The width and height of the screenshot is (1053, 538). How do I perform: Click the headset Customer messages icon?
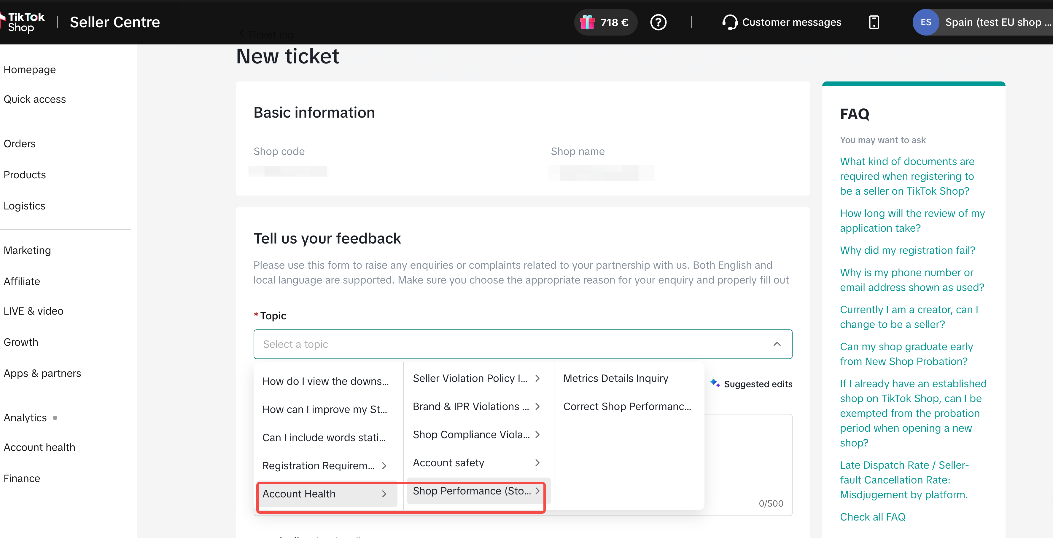(x=730, y=22)
